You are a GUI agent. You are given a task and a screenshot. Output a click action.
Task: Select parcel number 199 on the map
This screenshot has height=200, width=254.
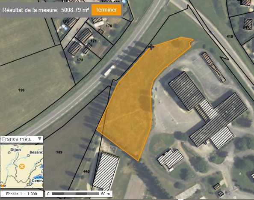pos(21,90)
